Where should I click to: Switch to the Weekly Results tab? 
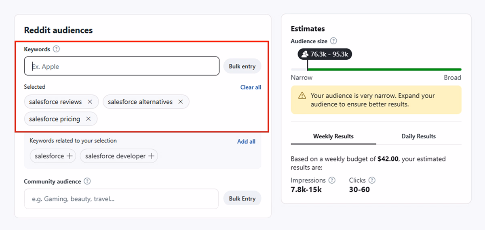click(333, 136)
